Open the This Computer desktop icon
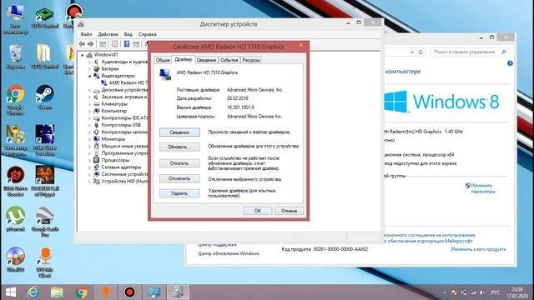The image size is (534, 300). pyautogui.click(x=15, y=18)
